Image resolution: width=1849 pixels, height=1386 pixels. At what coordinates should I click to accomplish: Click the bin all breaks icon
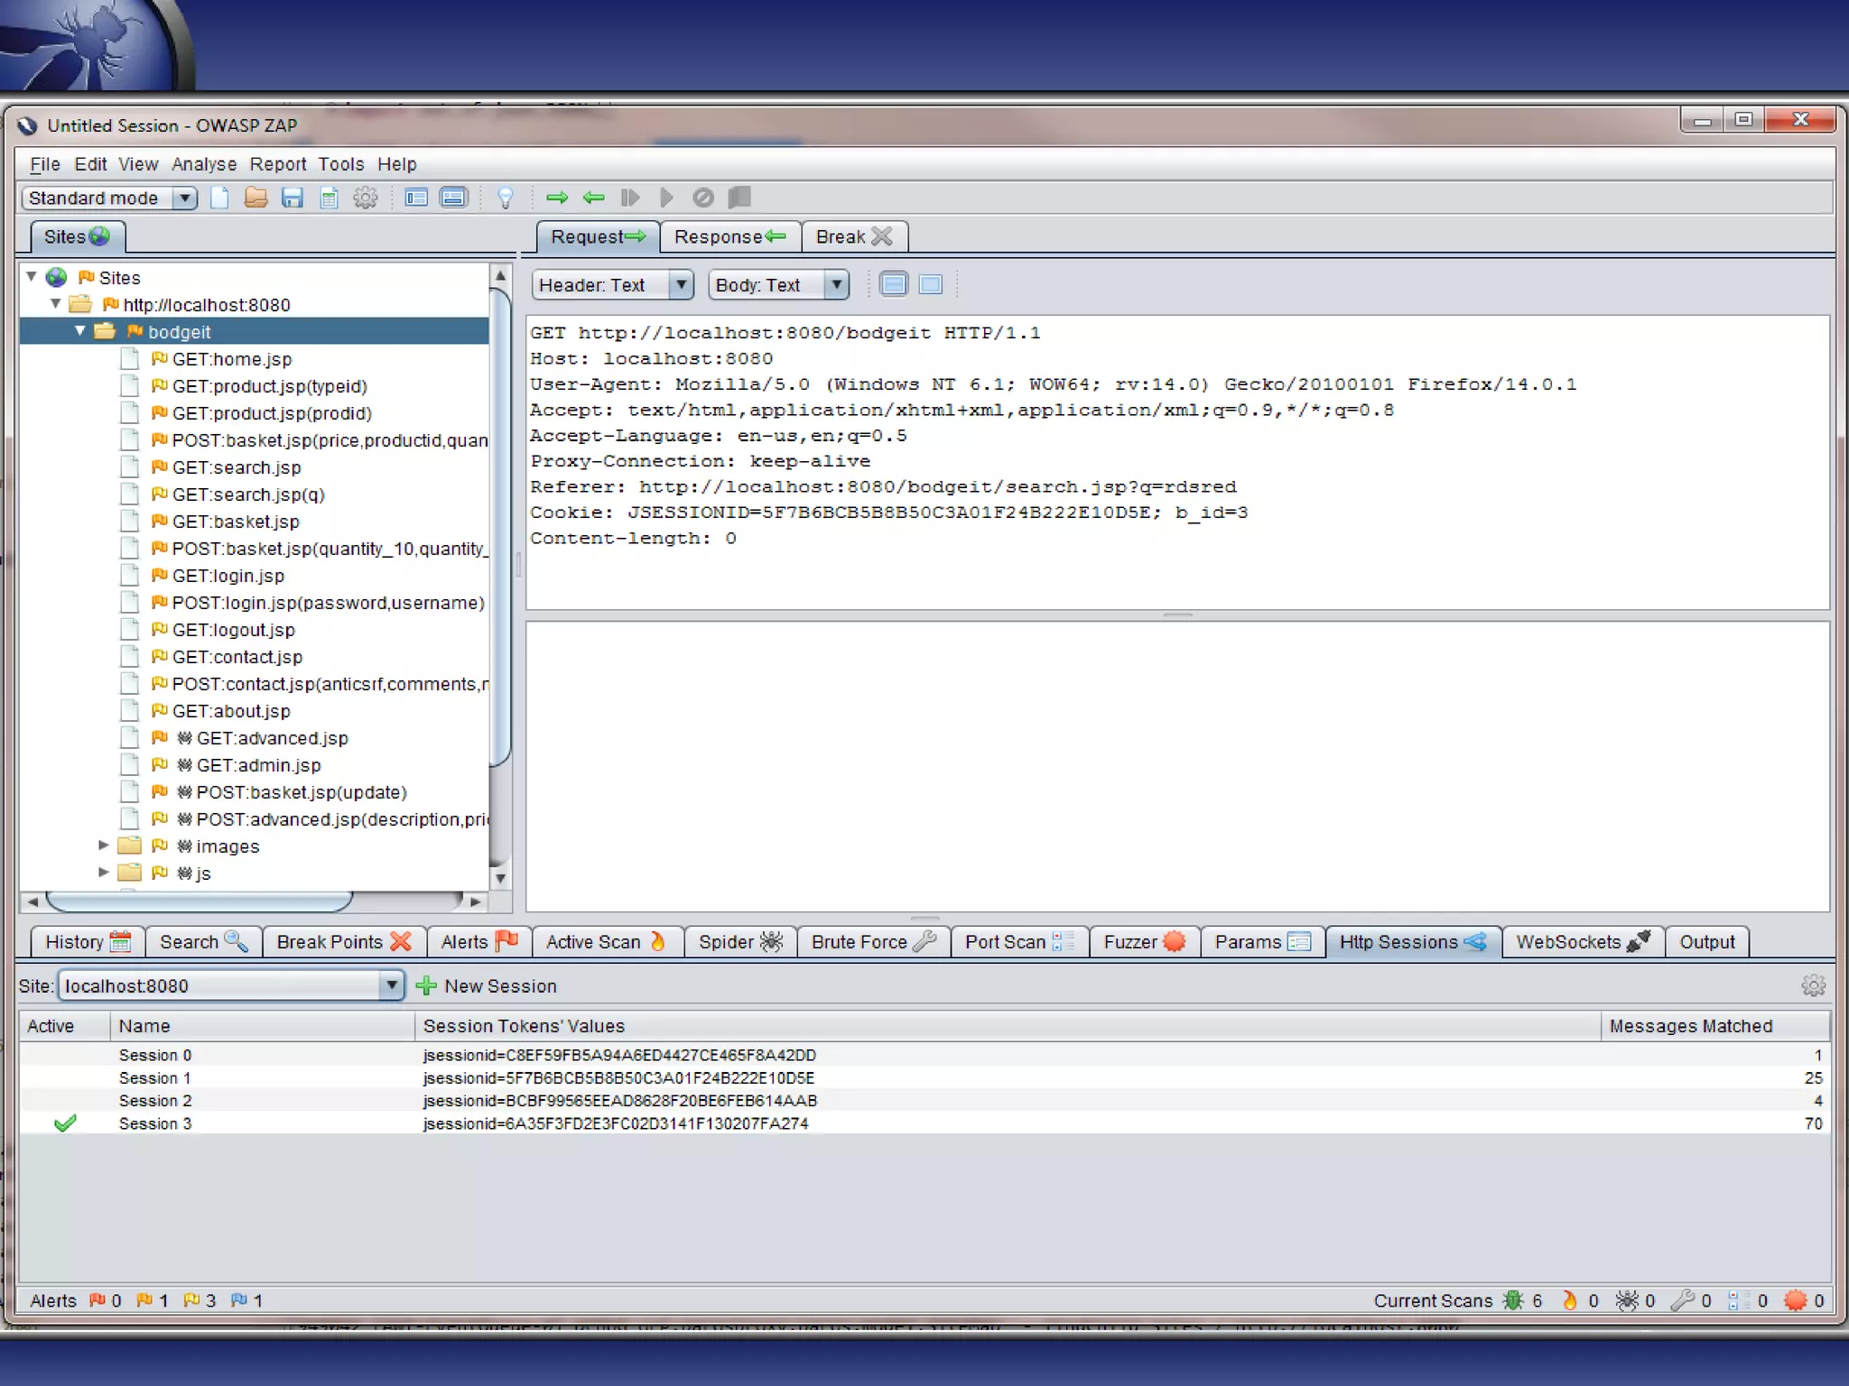point(702,198)
